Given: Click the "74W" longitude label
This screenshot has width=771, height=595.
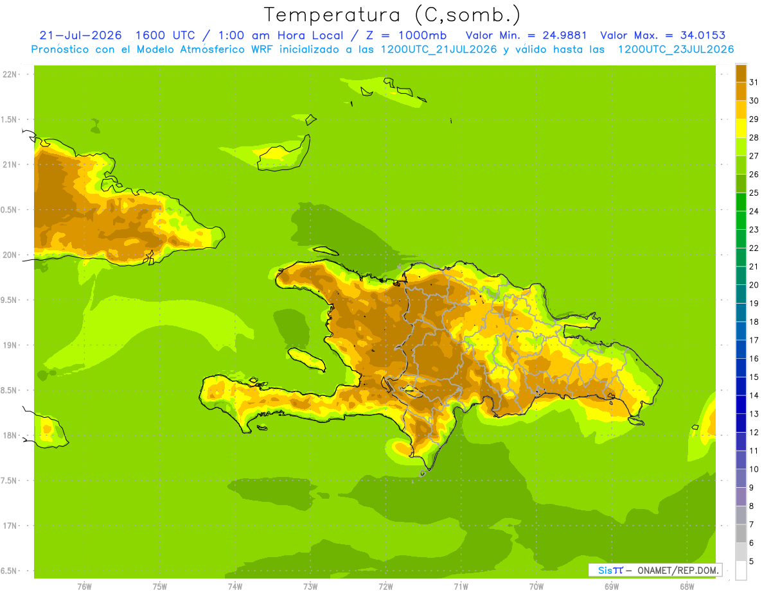Looking at the screenshot, I should [235, 586].
